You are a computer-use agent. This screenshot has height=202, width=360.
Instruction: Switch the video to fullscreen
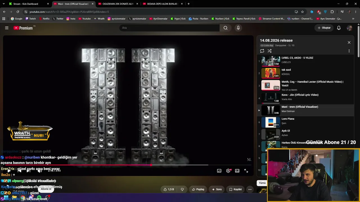click(246, 171)
